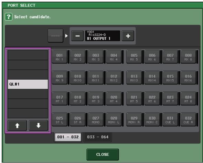Screen dimensions: 203x163
Task: Choose port 010 MX10
Action: coord(78,78)
